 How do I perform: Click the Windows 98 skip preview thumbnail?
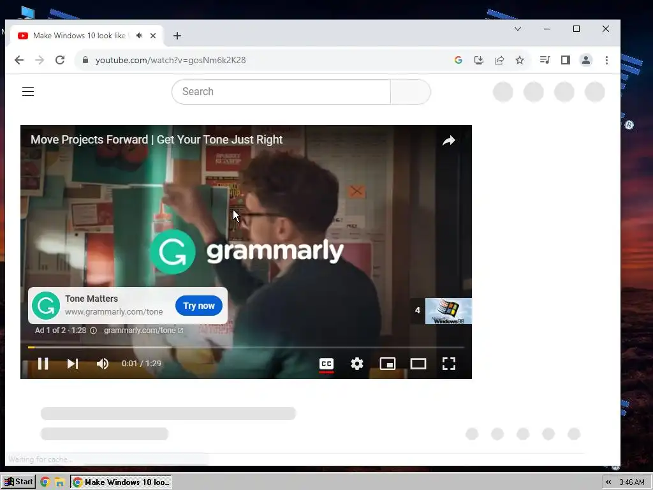click(x=448, y=311)
